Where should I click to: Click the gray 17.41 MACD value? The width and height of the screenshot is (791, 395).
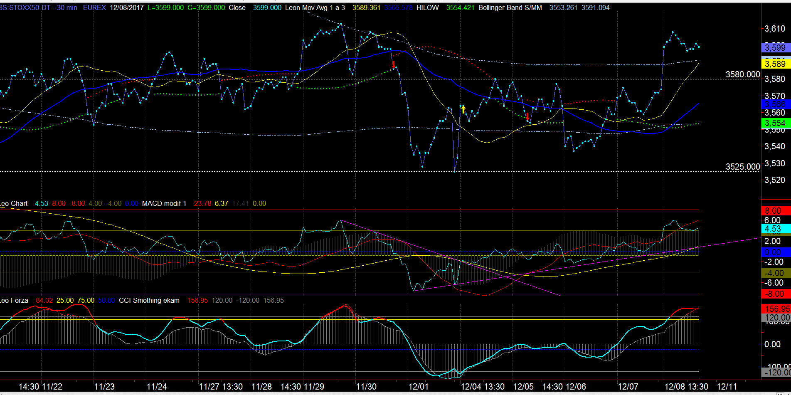click(240, 203)
